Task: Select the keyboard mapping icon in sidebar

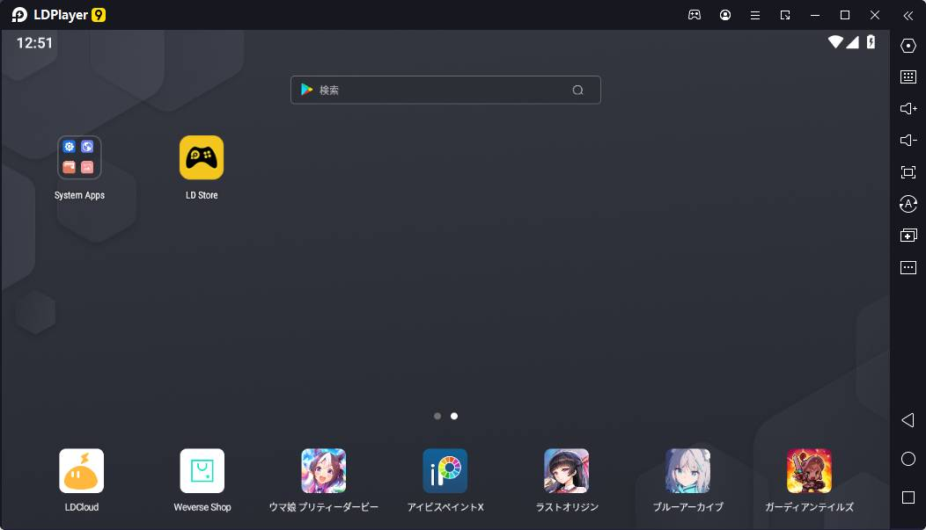Action: [908, 76]
